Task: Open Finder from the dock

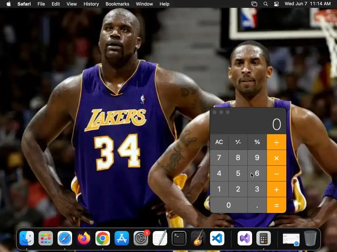Action: (x=27, y=238)
